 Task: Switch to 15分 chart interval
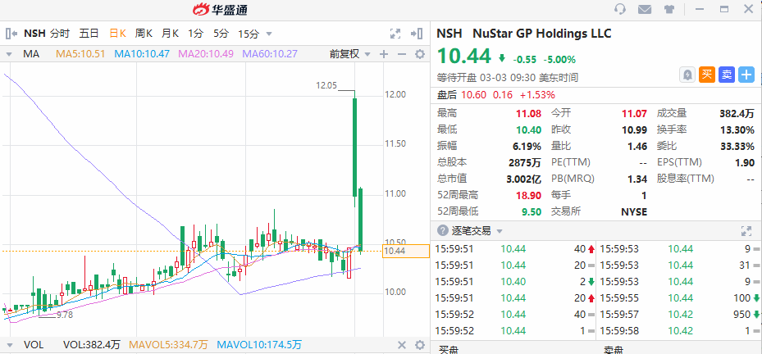point(249,34)
